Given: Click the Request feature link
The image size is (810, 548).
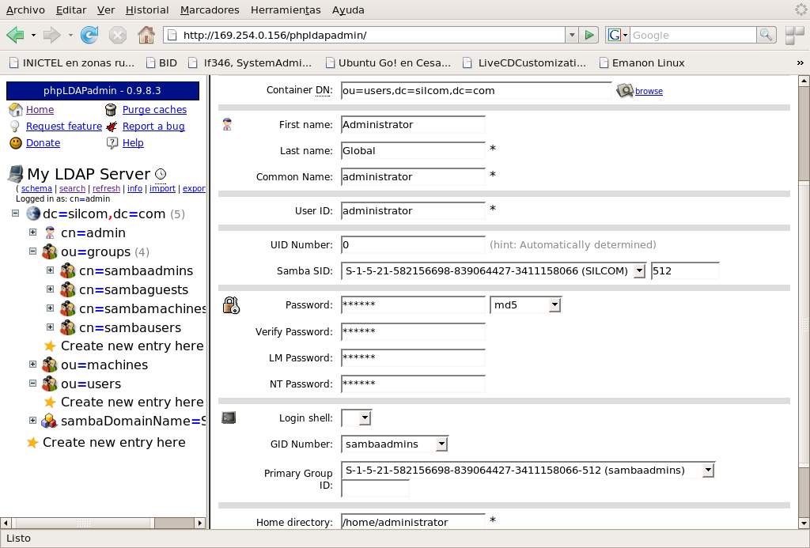Looking at the screenshot, I should 63,127.
